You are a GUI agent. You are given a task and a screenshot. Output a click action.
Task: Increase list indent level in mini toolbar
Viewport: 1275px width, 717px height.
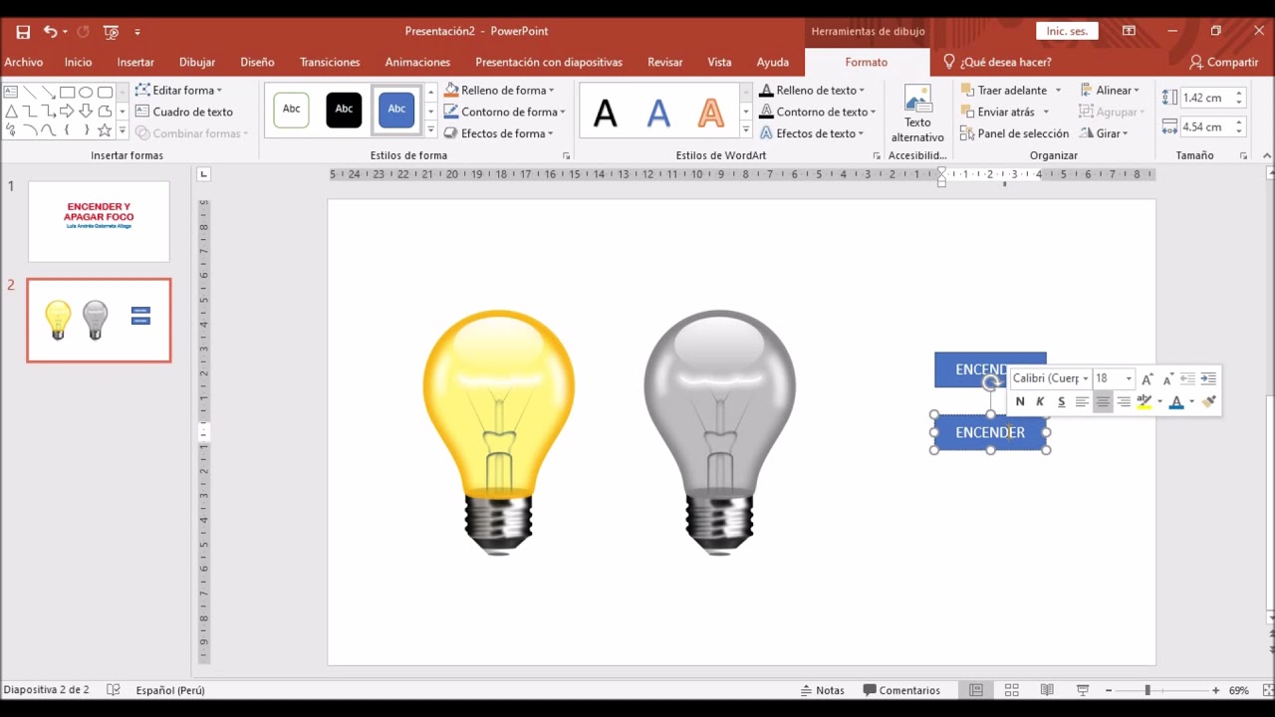click(1208, 378)
